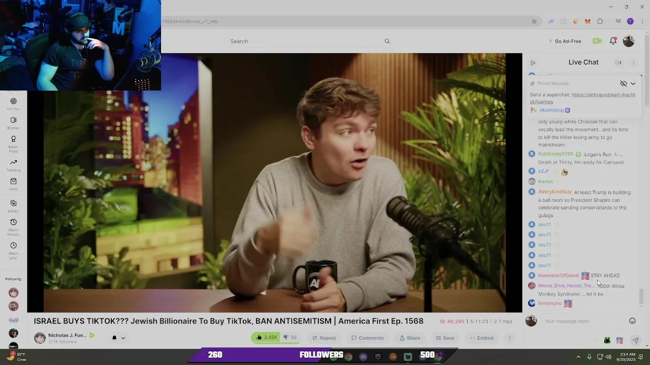
Task: Open the Library icon
Action: coord(13,203)
